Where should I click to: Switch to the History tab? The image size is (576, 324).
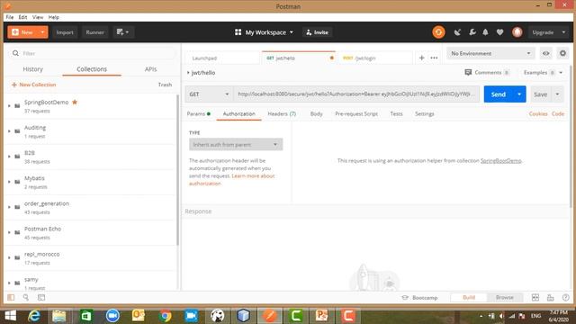click(x=33, y=69)
